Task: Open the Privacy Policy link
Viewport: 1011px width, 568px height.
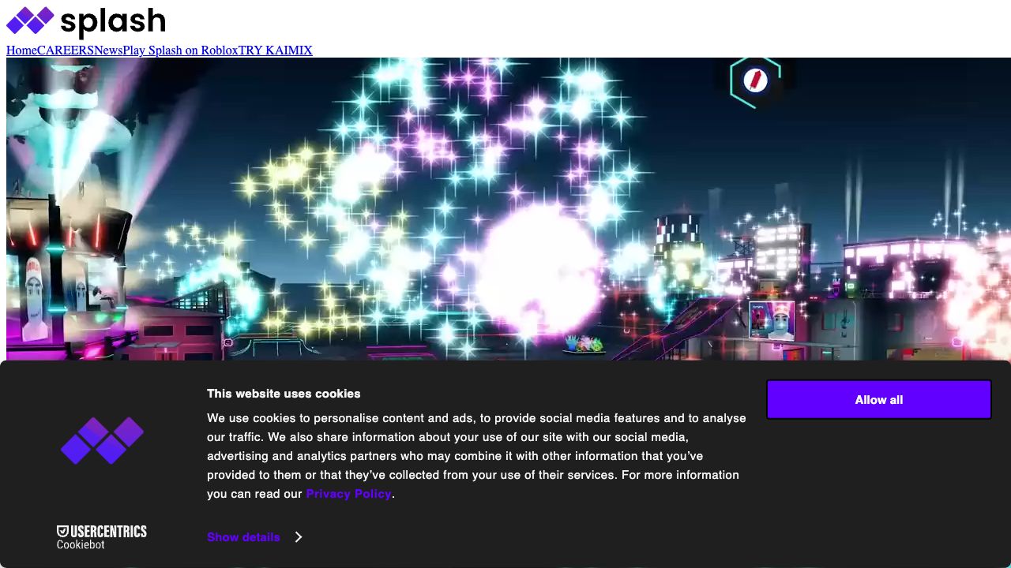Action: coord(348,494)
